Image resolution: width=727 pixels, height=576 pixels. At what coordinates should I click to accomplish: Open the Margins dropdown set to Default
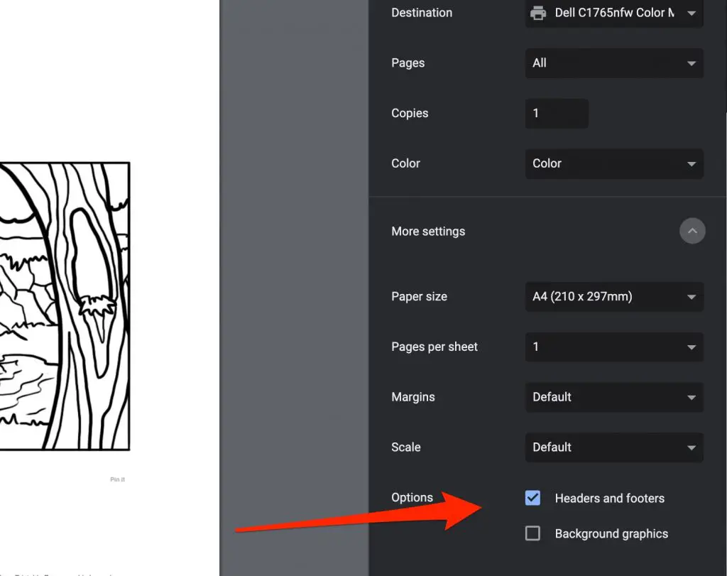point(614,397)
